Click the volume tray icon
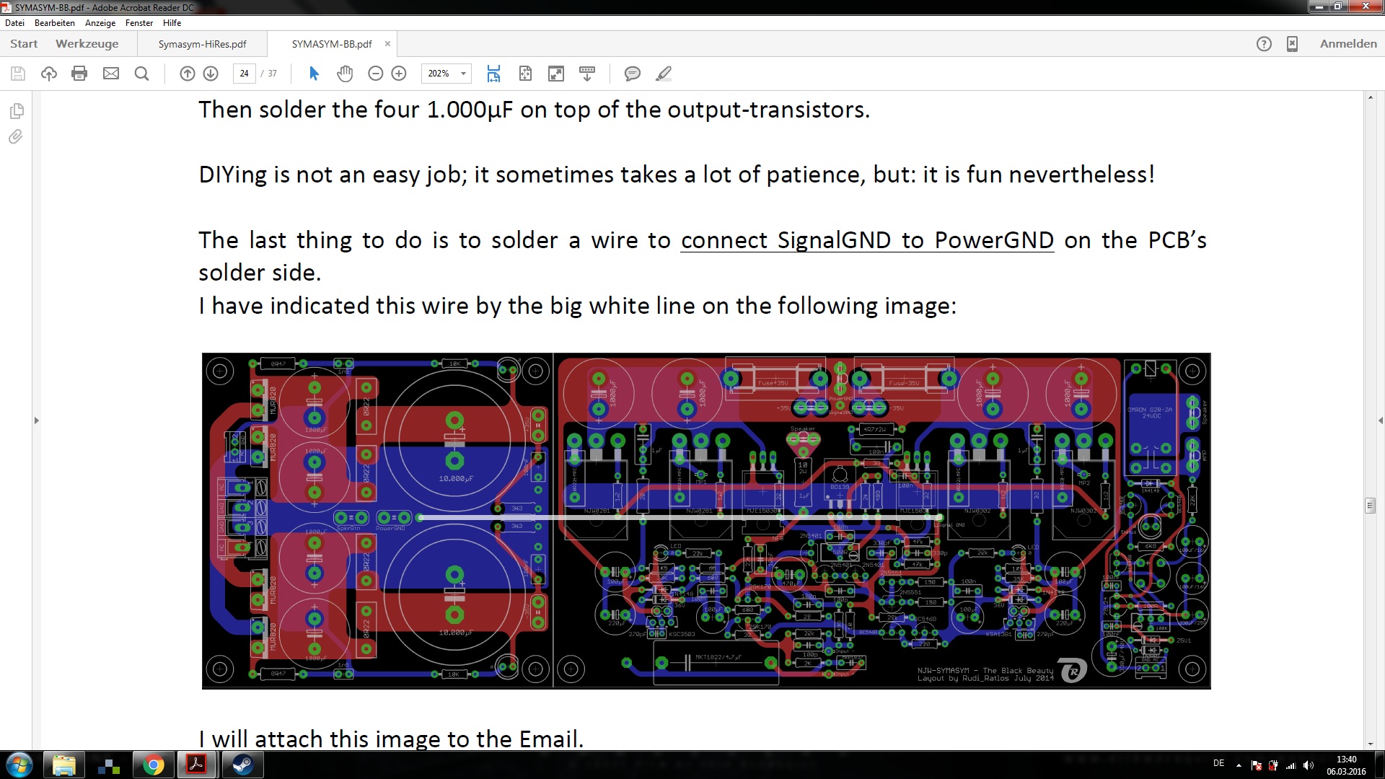 tap(1309, 765)
